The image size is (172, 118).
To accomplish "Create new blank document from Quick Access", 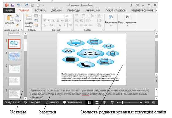I will pyautogui.click(x=38, y=5).
